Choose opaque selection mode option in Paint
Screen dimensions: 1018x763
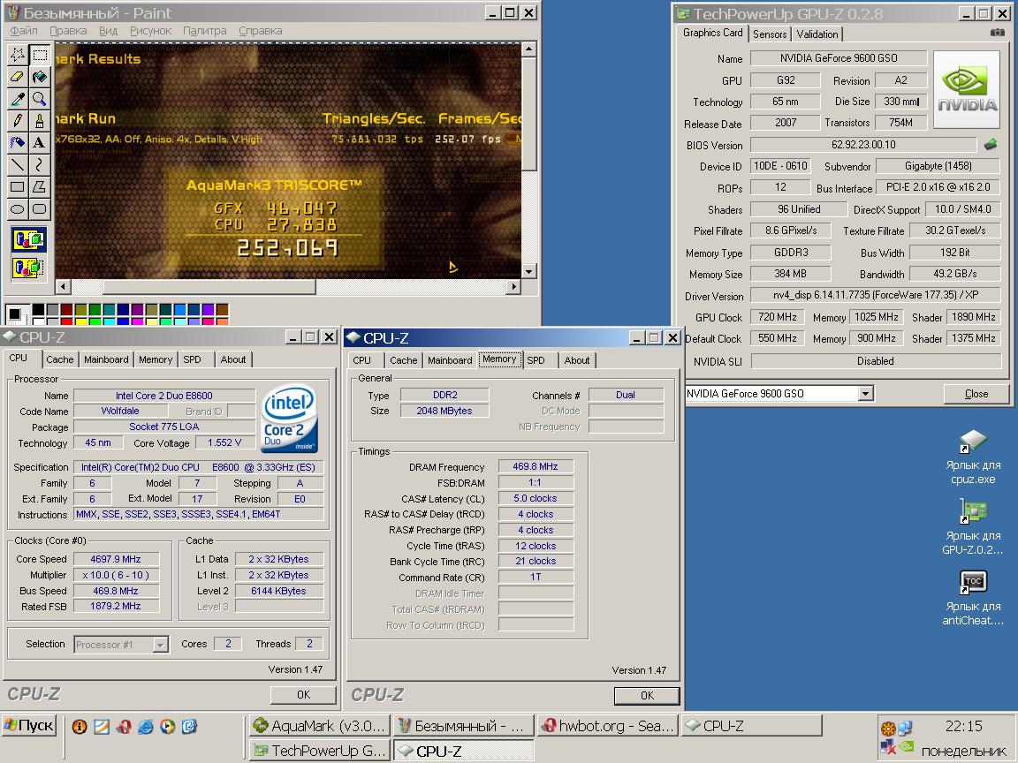point(28,239)
